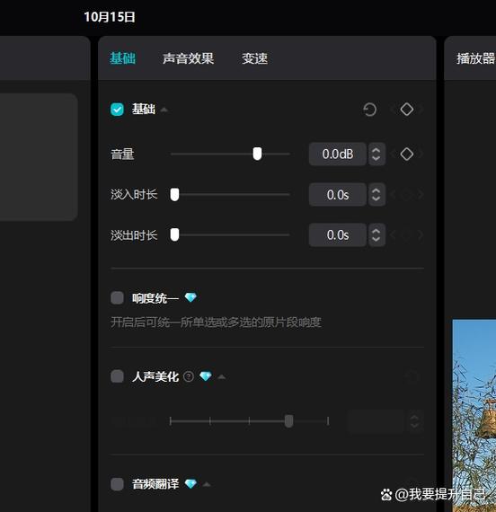Add keyframe for the 基础 section
496x512 pixels.
pos(407,110)
